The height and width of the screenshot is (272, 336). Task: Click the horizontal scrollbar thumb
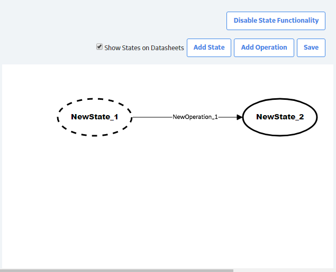(116, 270)
